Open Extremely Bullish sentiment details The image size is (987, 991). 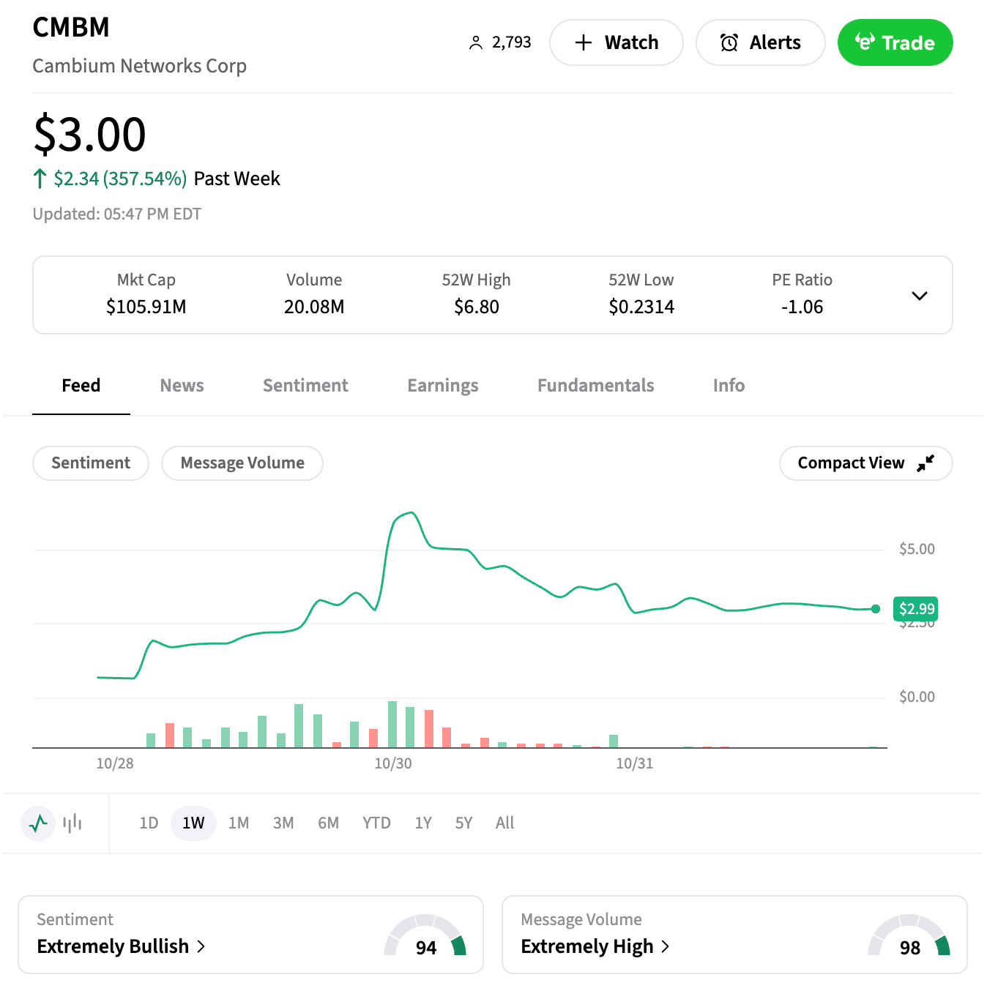122,946
